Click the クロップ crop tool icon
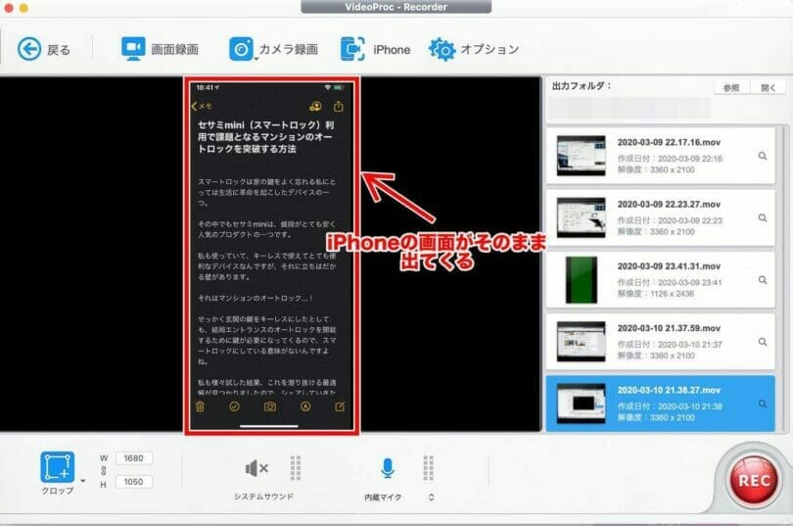The width and height of the screenshot is (793, 526). coord(57,467)
